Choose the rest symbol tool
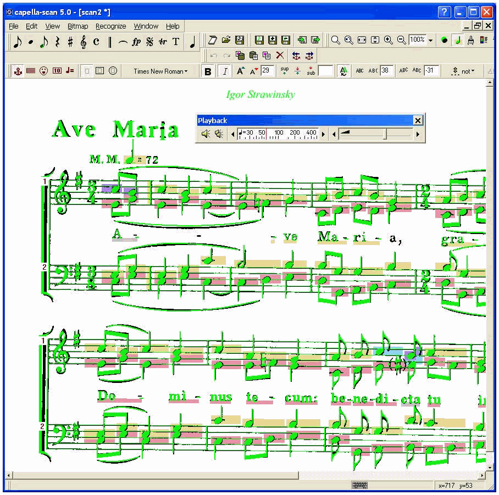The height and width of the screenshot is (495, 499). pyautogui.click(x=57, y=42)
